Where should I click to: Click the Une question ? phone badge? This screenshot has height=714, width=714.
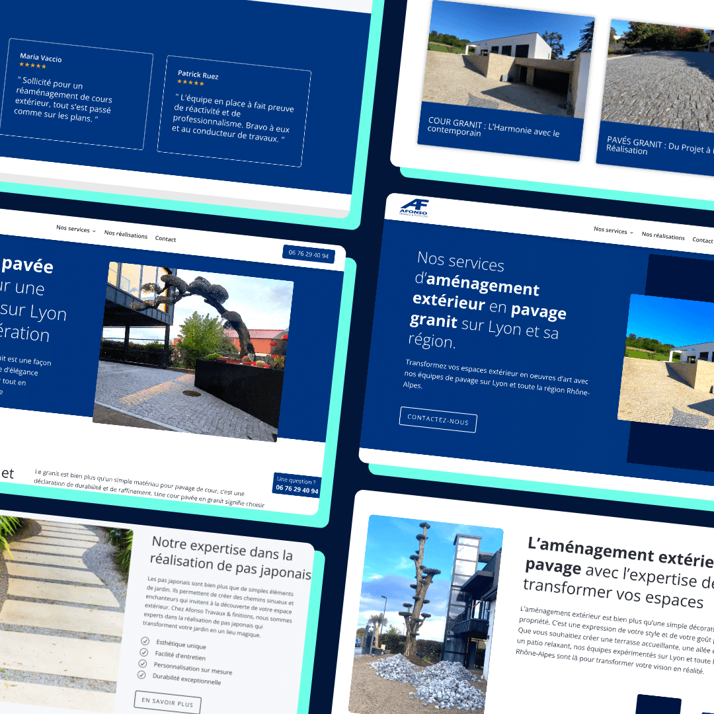point(297,485)
